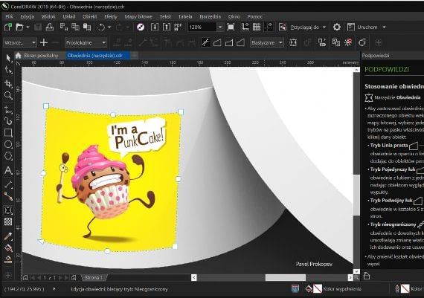The width and height of the screenshot is (424, 298).
Task: Select the Polygon tool
Action: point(8,156)
